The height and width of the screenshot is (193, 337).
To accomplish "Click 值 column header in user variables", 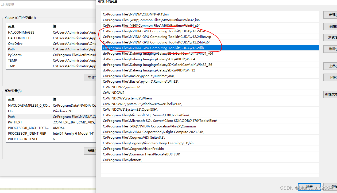I will pyautogui.click(x=73, y=26).
